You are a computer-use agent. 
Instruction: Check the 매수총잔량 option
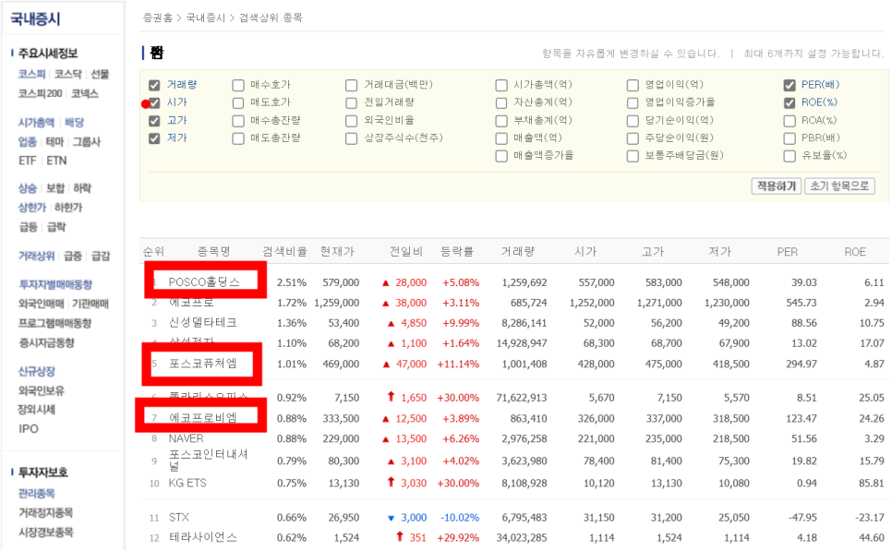pos(238,121)
